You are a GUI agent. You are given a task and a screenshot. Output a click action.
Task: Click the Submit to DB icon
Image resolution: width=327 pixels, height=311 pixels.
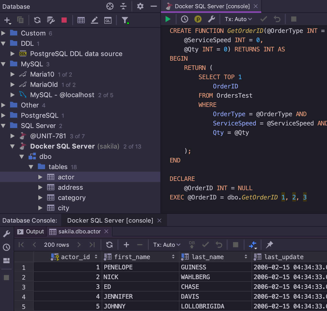click(192, 244)
